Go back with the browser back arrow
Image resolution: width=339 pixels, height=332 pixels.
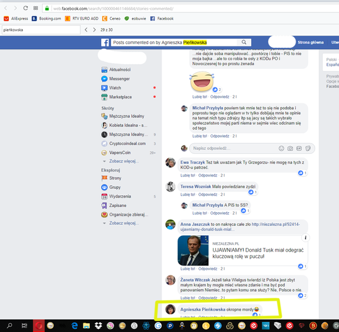[6, 8]
